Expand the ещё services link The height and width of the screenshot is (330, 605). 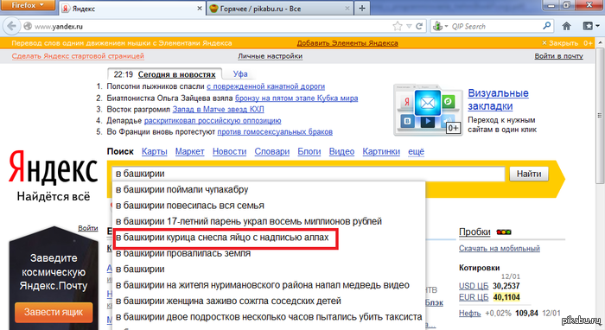[416, 151]
